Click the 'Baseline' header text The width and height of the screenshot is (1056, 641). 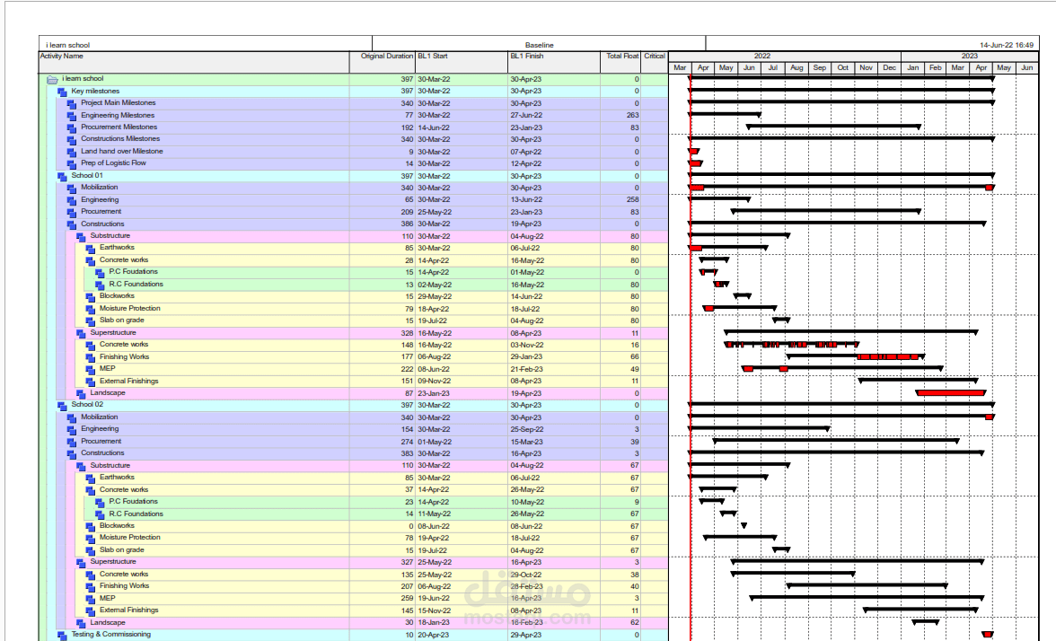pyautogui.click(x=540, y=45)
